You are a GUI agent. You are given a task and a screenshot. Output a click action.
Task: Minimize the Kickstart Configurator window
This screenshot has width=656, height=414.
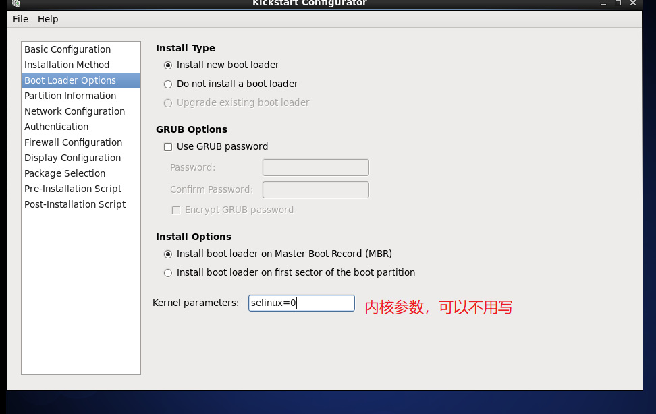click(603, 3)
